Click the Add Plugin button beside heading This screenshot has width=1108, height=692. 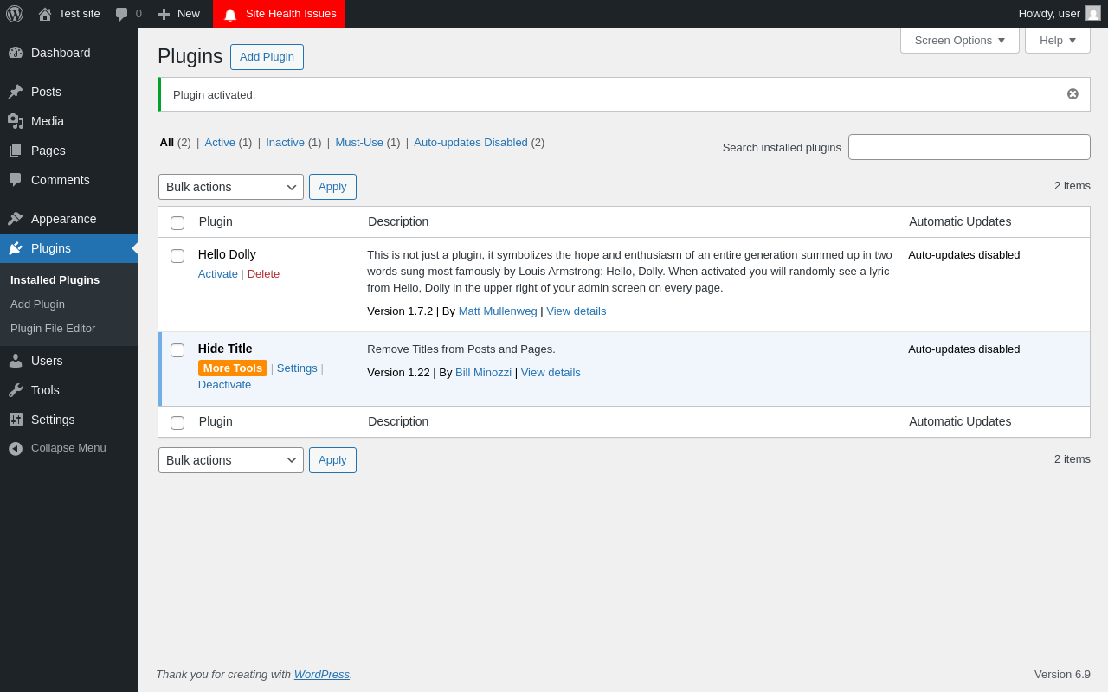267,57
